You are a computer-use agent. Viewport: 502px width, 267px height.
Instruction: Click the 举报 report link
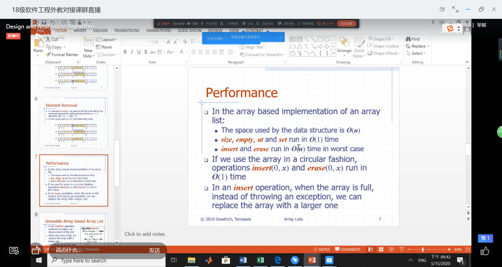(481, 25)
